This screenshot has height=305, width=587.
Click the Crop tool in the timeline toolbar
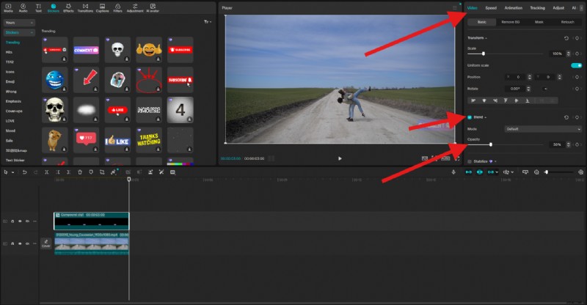click(x=102, y=172)
